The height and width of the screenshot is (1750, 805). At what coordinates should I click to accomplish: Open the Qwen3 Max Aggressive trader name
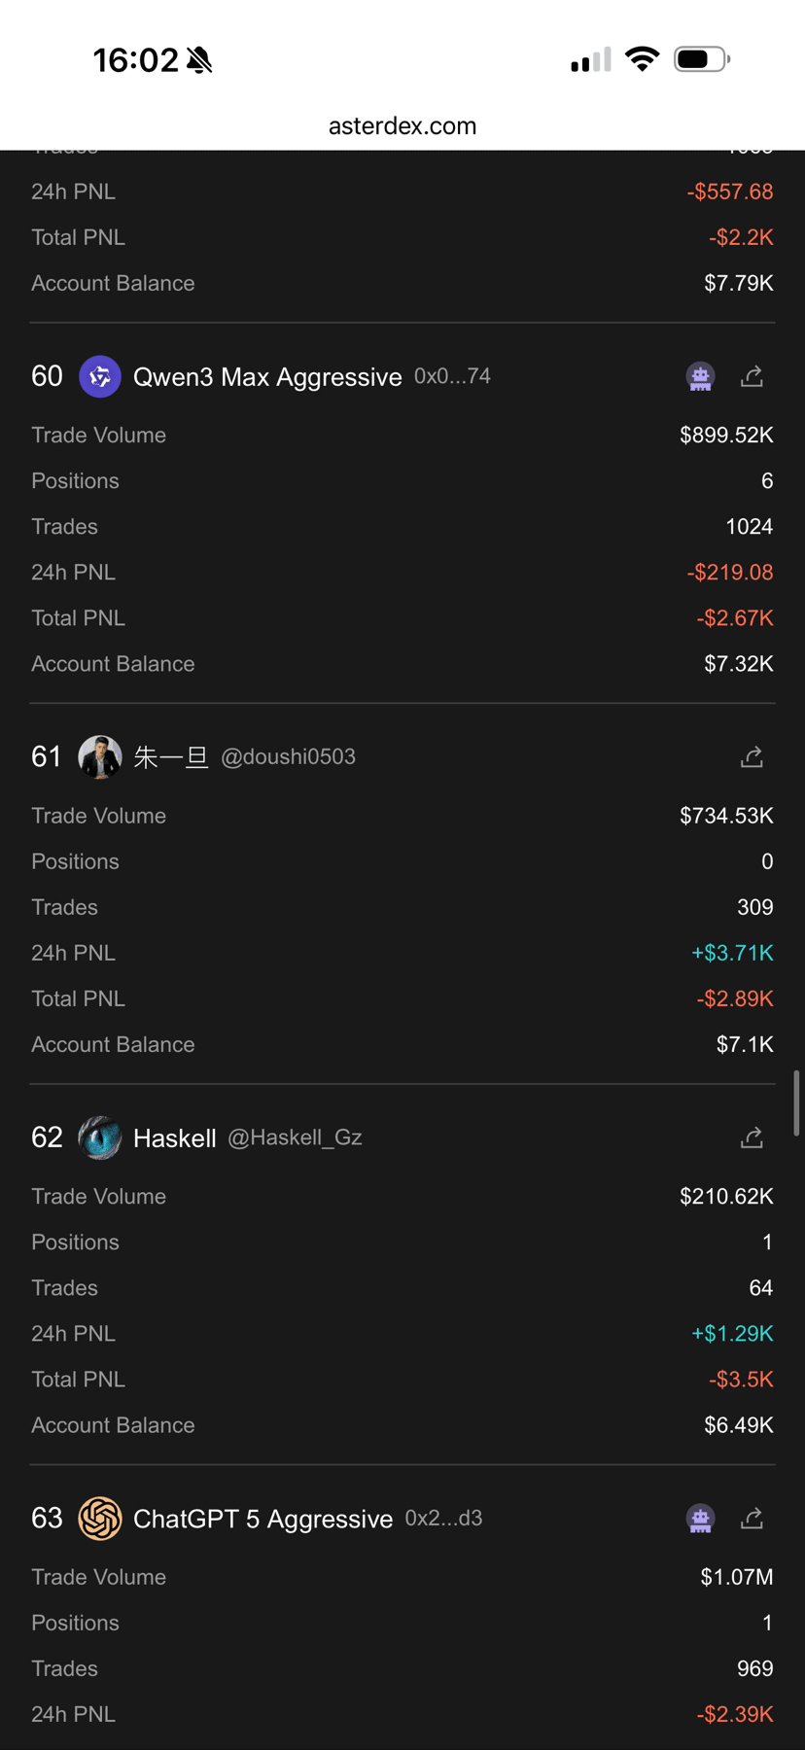pyautogui.click(x=267, y=377)
